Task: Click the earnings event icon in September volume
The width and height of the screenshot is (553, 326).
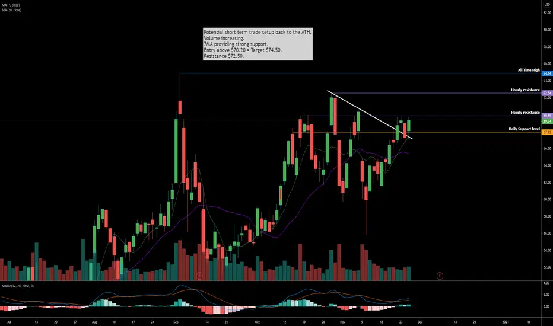Action: (x=199, y=276)
